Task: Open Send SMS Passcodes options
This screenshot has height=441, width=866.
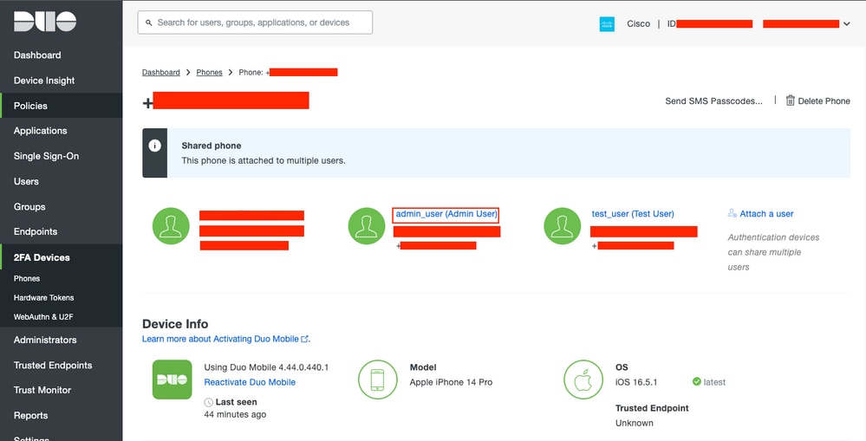Action: pos(713,101)
